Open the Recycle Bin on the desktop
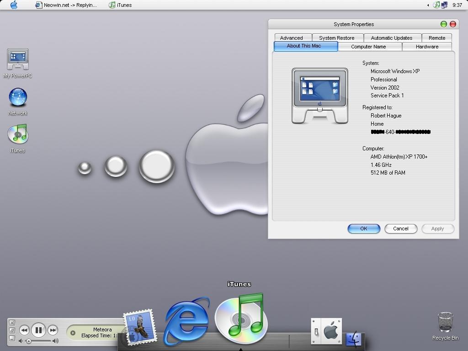The image size is (468, 351). coord(445,324)
